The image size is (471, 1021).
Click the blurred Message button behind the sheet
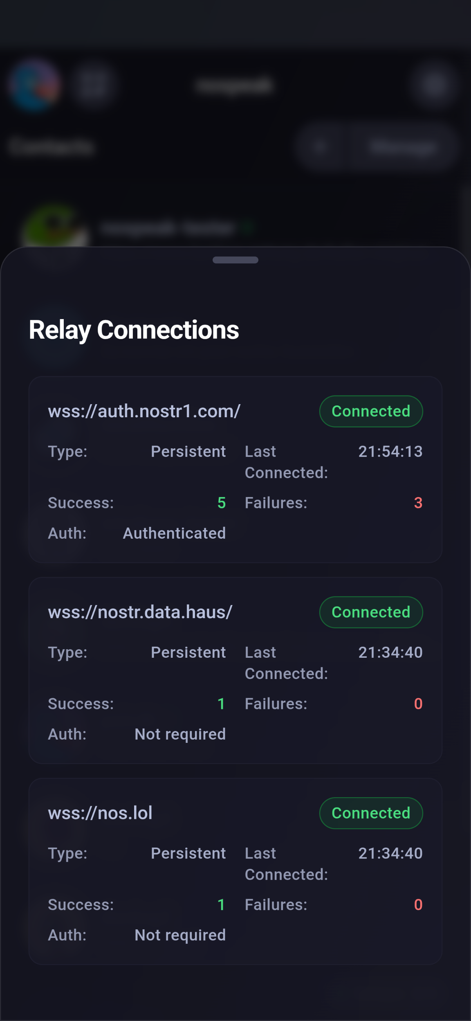pos(403,146)
